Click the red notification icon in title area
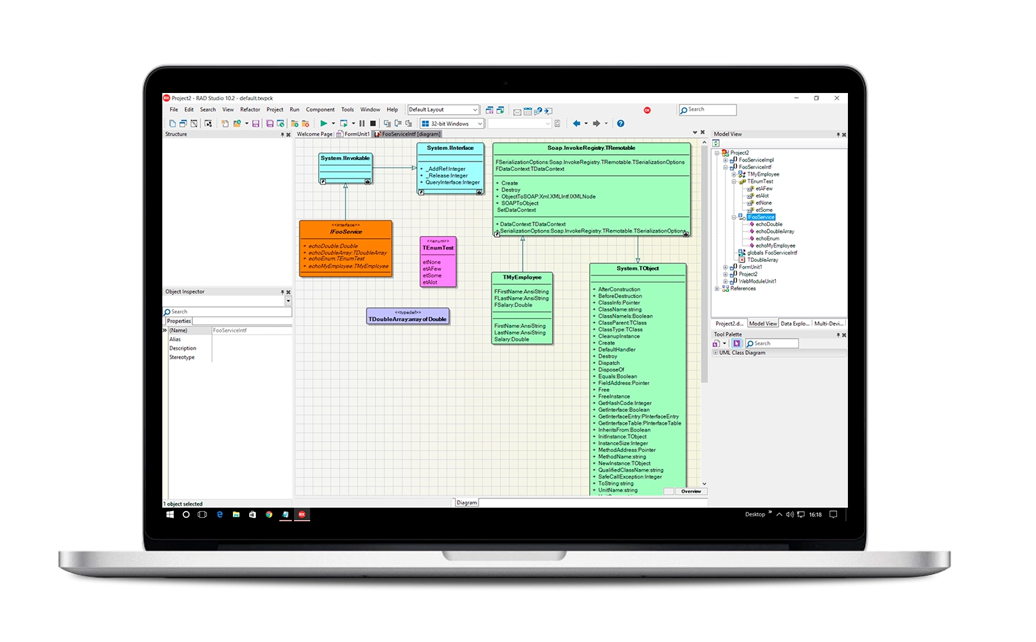The image size is (1036, 642). point(647,110)
